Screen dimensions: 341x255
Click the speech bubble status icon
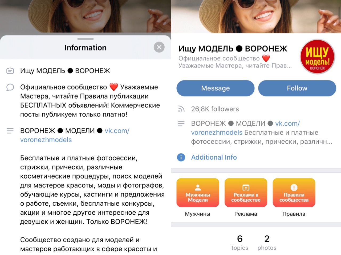(10, 87)
